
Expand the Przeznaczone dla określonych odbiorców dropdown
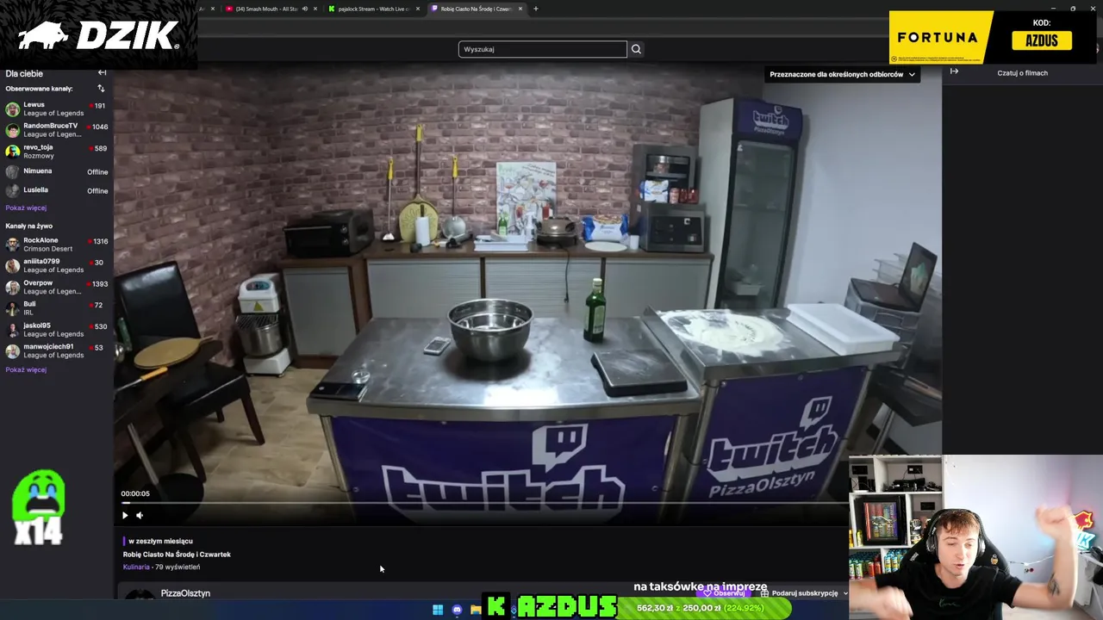tap(842, 74)
